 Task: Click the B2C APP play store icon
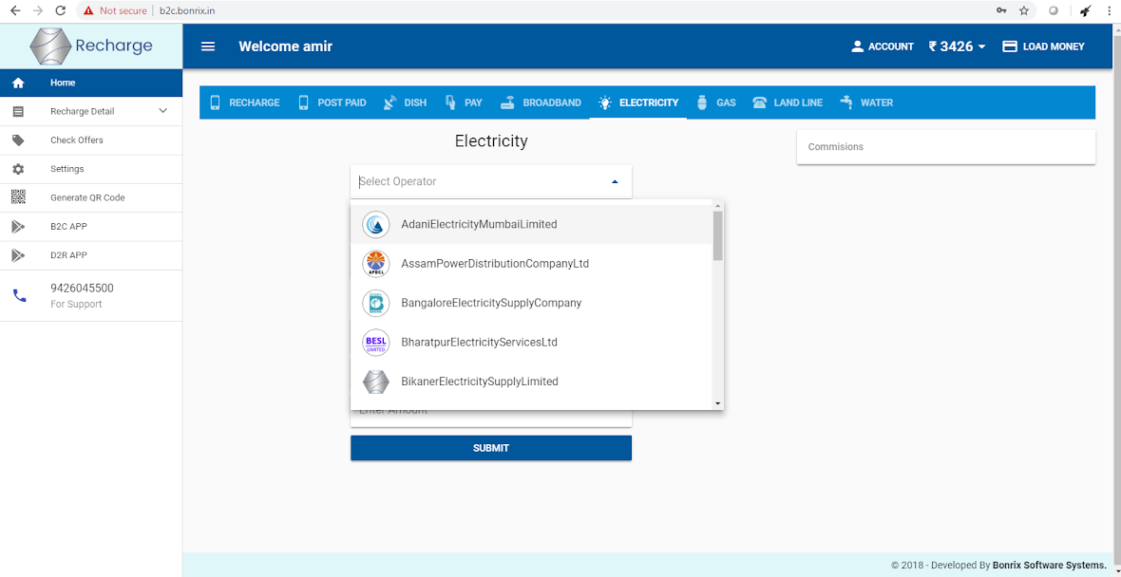coord(19,227)
